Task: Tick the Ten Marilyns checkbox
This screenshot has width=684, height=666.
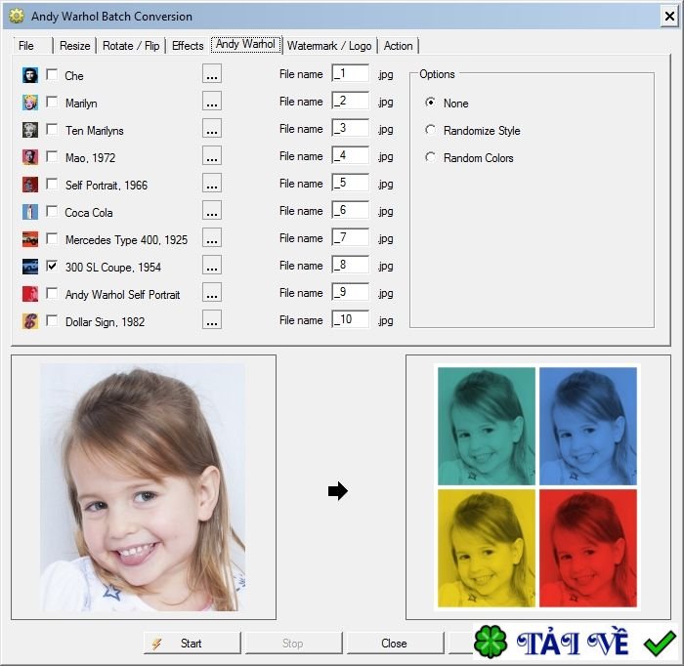Action: click(x=52, y=130)
